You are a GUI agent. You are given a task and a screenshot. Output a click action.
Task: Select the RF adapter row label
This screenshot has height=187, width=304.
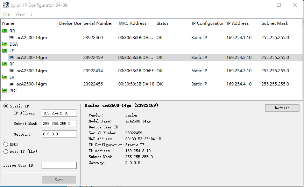[x=12, y=64]
